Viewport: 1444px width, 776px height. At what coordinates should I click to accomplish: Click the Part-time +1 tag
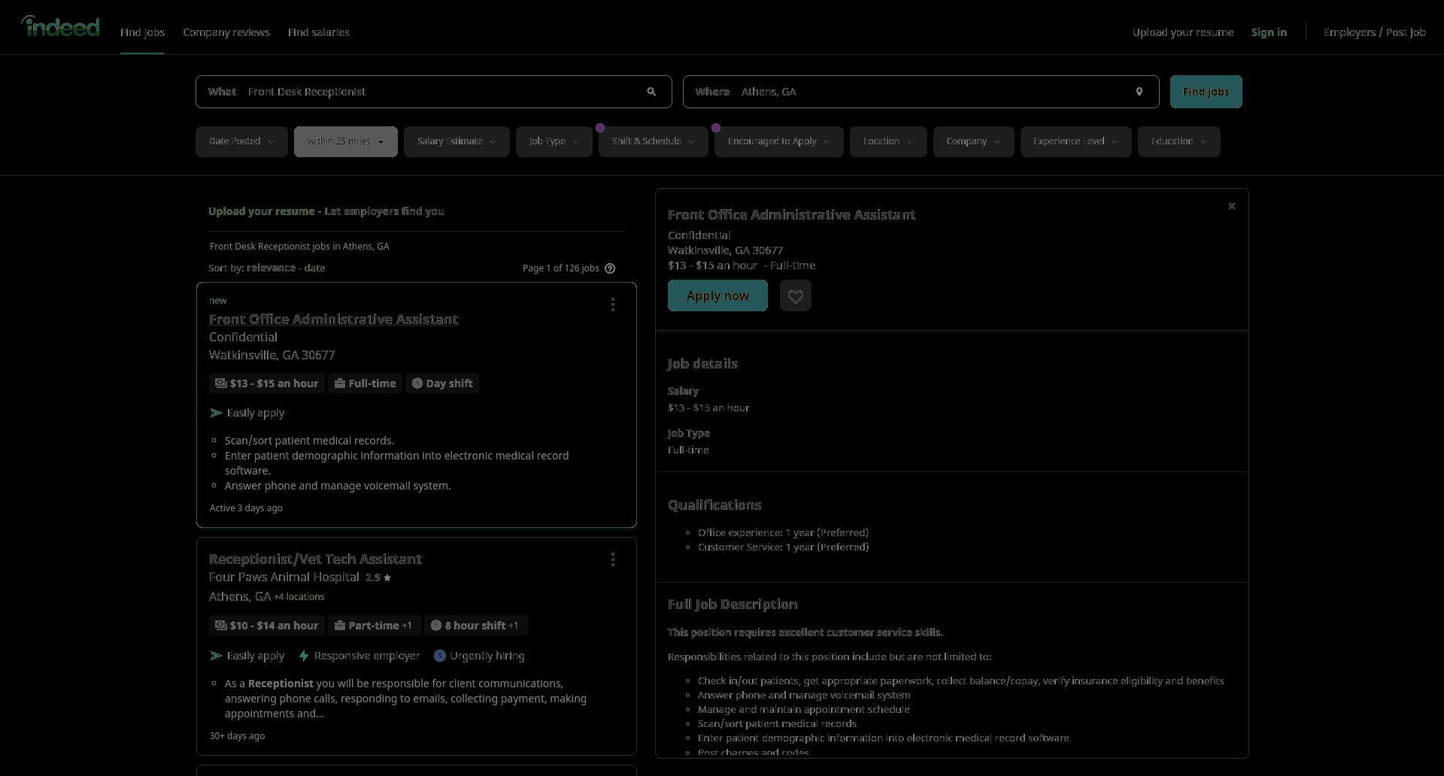pos(374,626)
